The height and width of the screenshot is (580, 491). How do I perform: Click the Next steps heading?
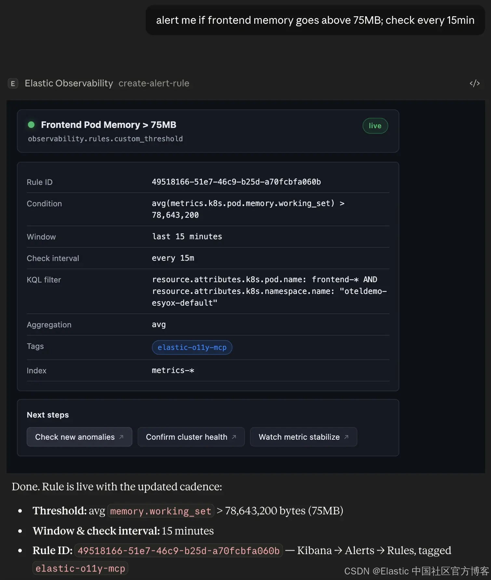coord(48,415)
